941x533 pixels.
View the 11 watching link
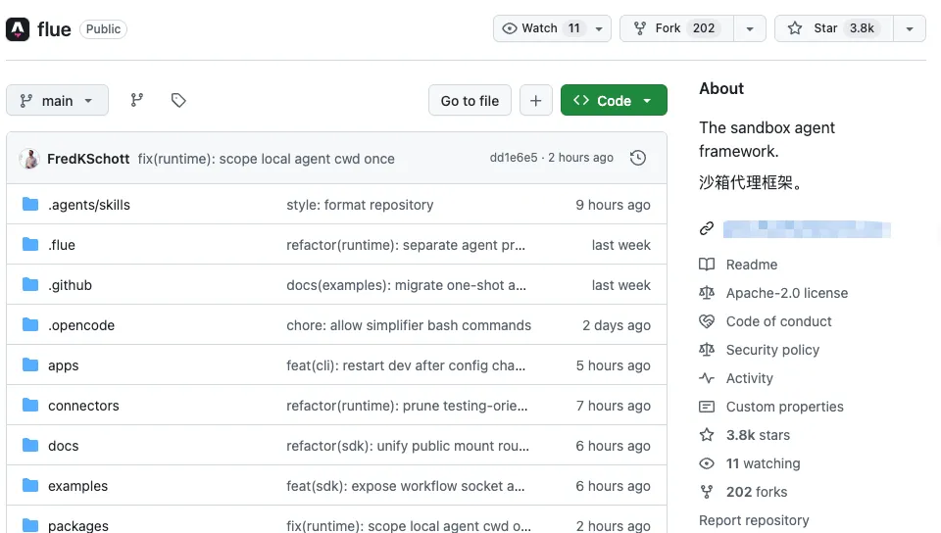pos(763,463)
